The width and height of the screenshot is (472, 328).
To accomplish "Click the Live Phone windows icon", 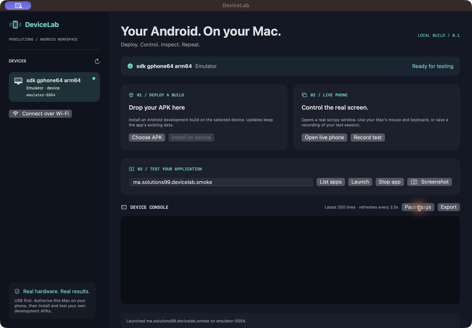I will 304,95.
